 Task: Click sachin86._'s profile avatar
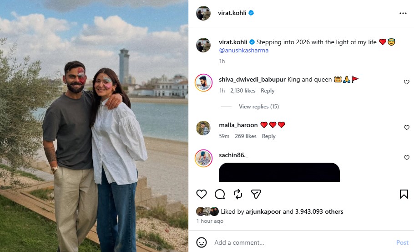203,158
